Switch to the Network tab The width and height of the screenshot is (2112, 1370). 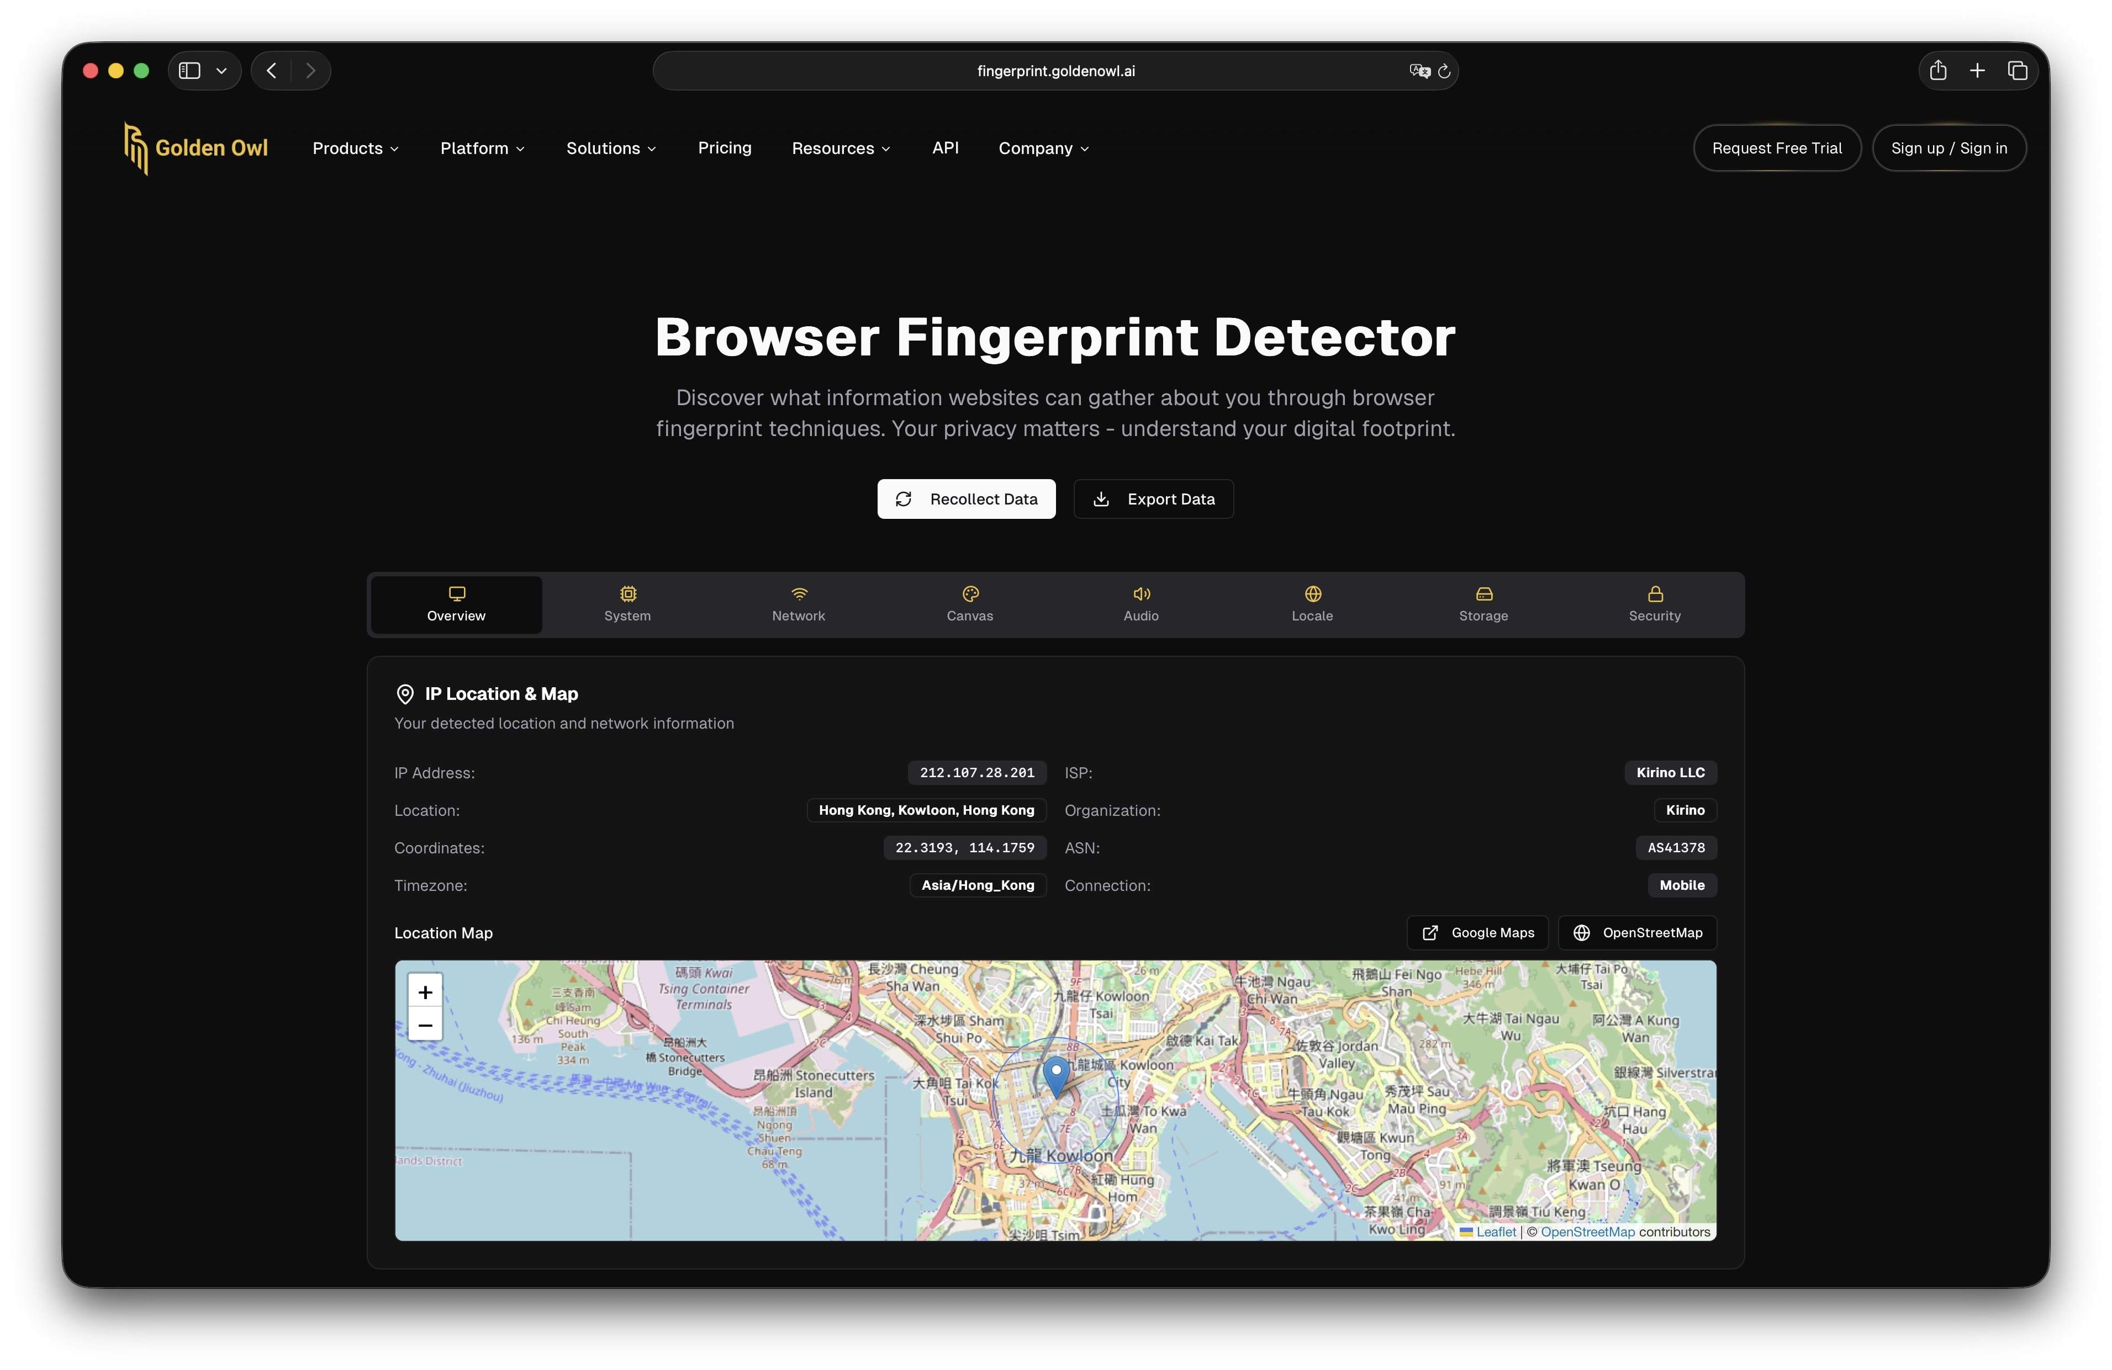point(798,604)
